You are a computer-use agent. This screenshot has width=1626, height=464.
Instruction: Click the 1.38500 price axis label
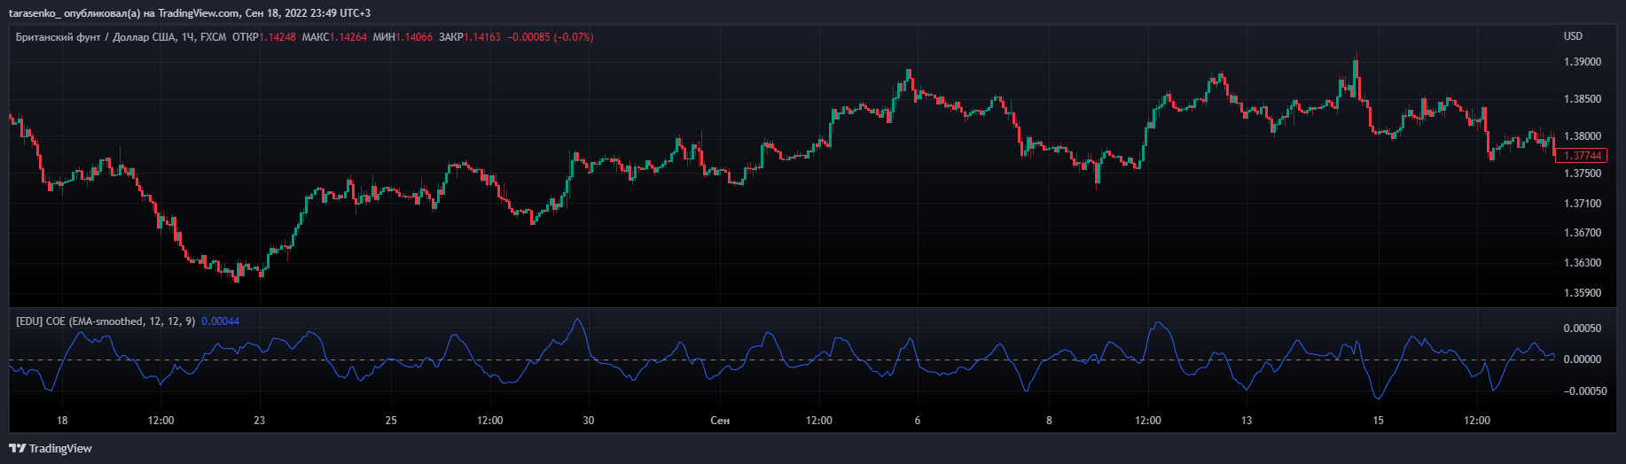coord(1583,99)
